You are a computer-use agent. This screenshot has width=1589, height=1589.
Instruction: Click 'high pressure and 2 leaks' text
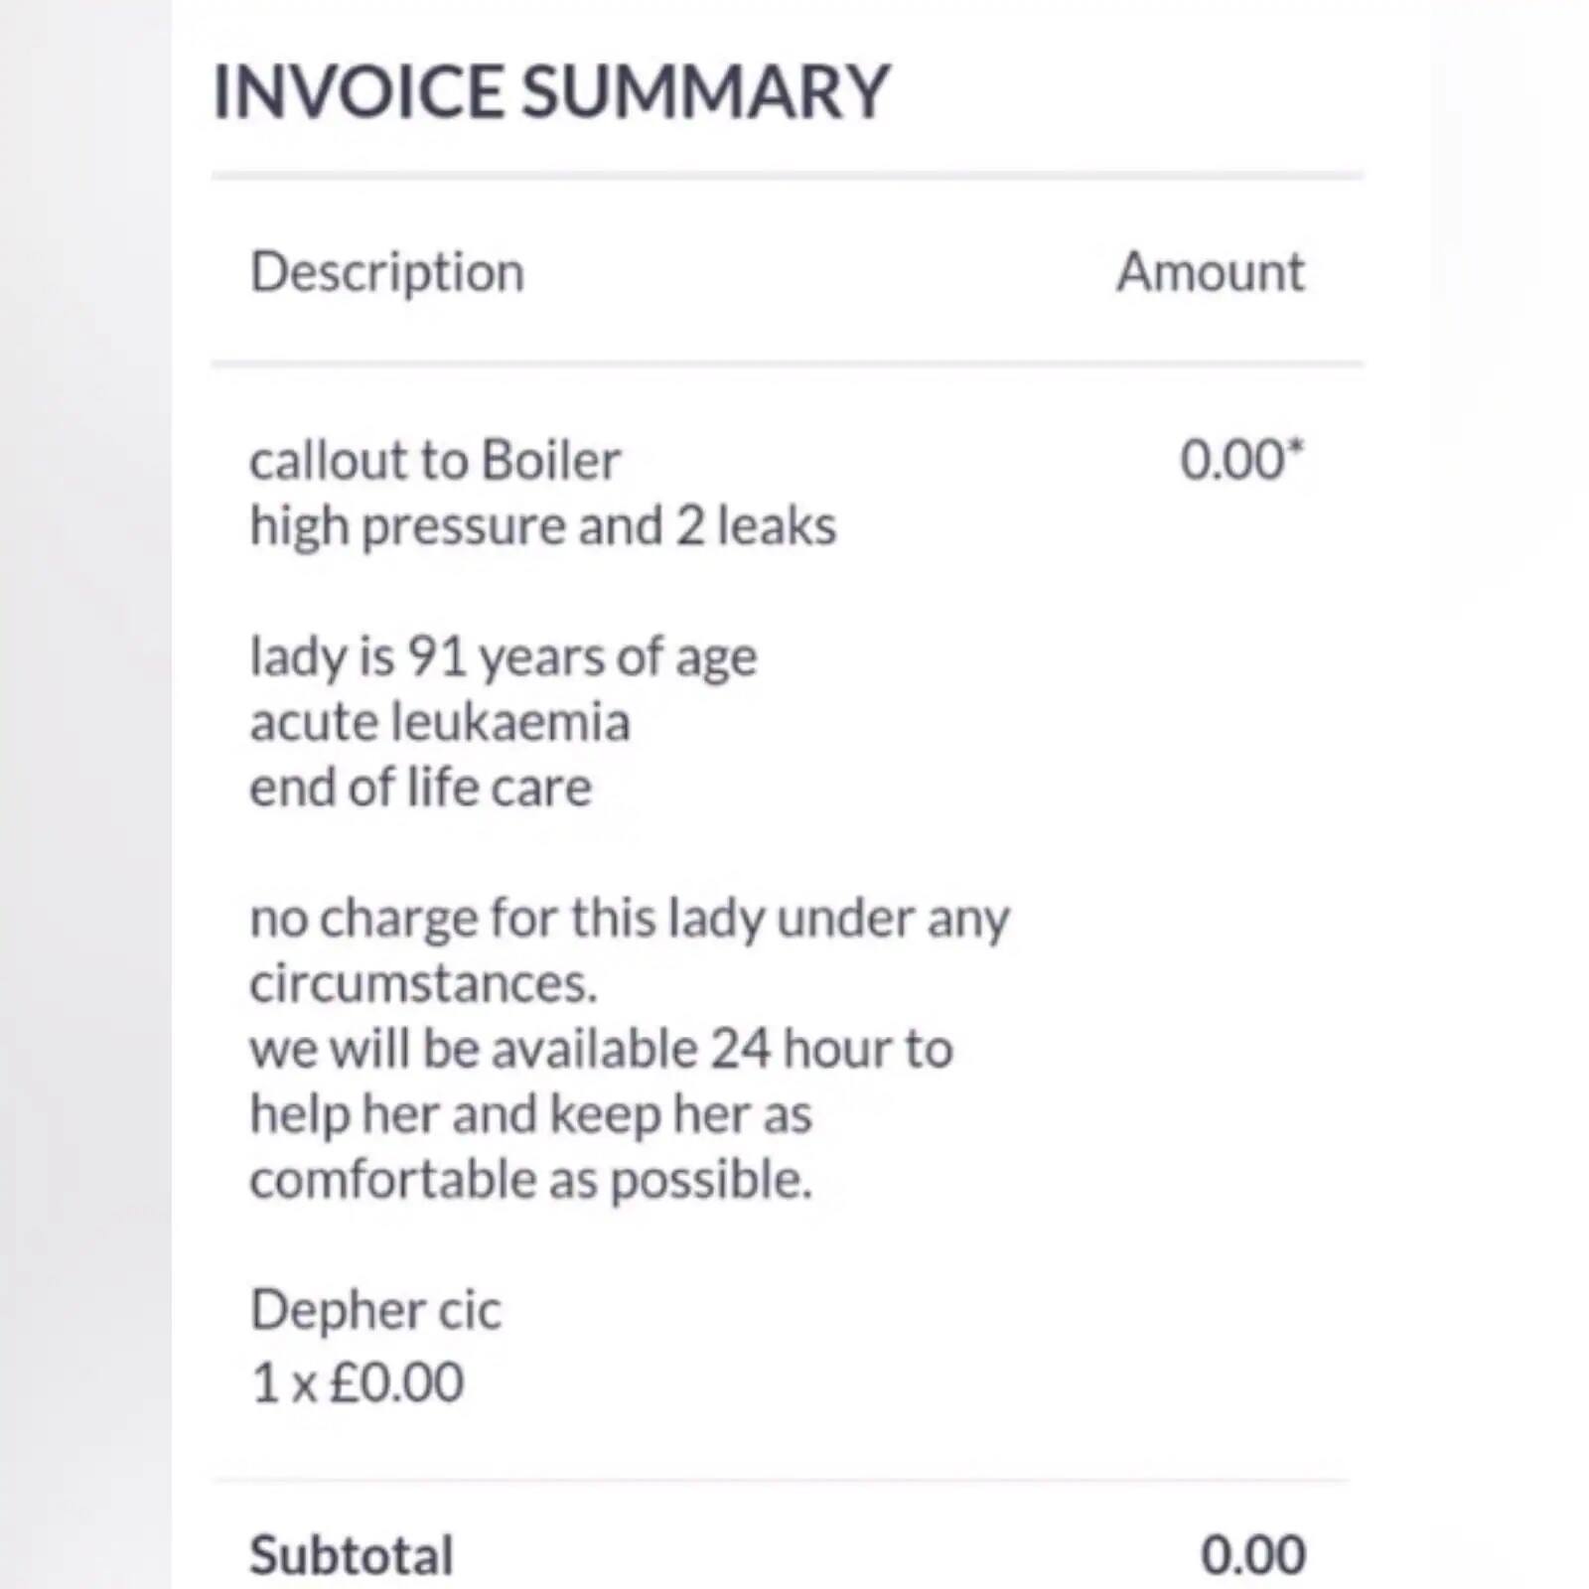tap(542, 526)
